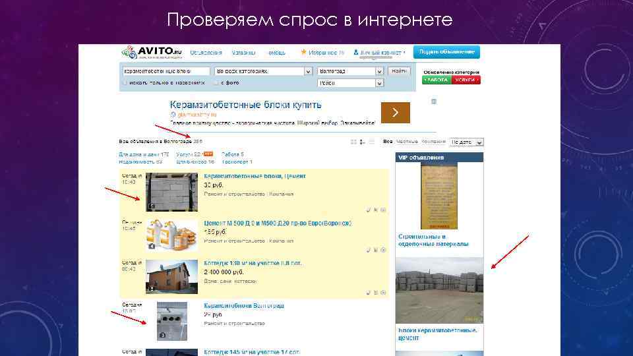Expand the Во всех категориях dropdown
The height and width of the screenshot is (356, 633).
[x=264, y=71]
